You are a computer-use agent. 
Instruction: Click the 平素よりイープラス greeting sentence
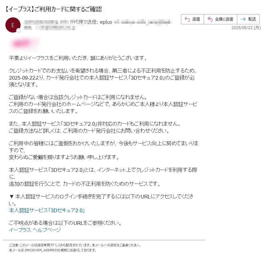click(x=78, y=58)
